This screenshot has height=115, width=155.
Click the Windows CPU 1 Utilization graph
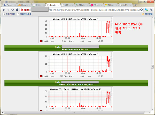click(76, 65)
